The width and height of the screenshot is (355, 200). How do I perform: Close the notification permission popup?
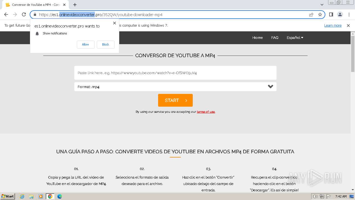115,23
